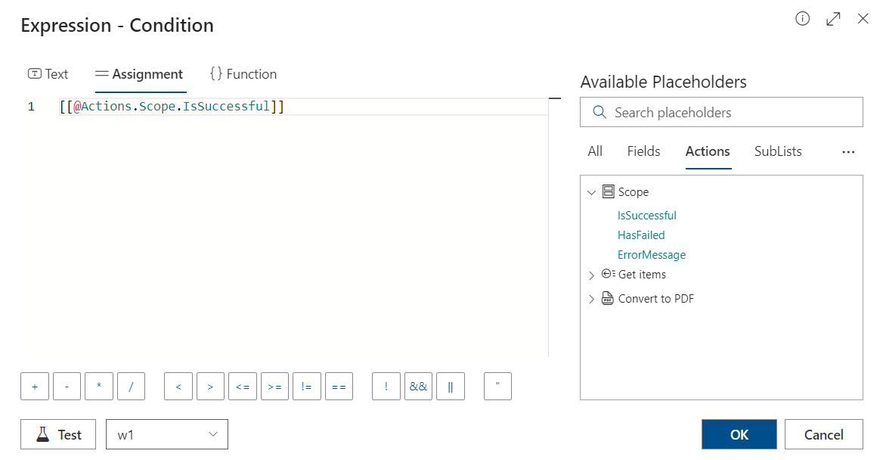Switch to the Fields placeholder tab
The height and width of the screenshot is (460, 883).
pos(643,151)
